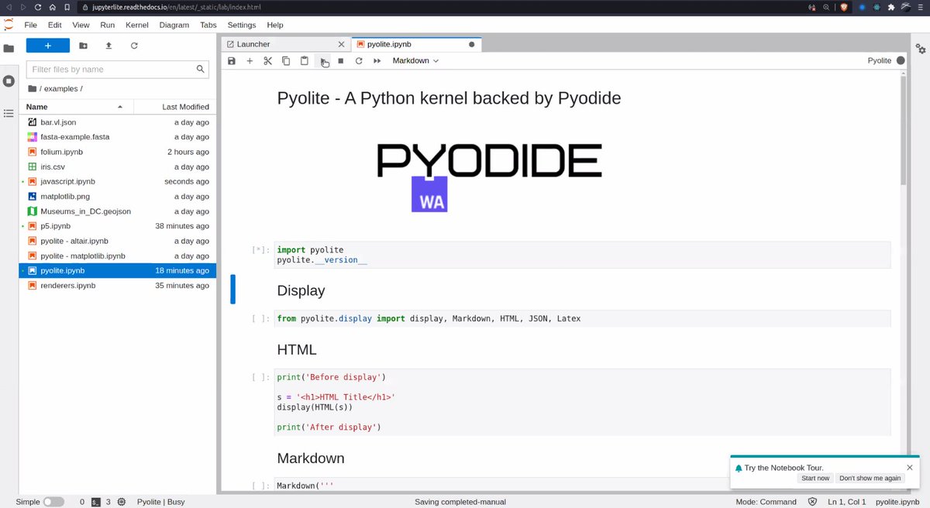Open the File menu

[x=30, y=25]
